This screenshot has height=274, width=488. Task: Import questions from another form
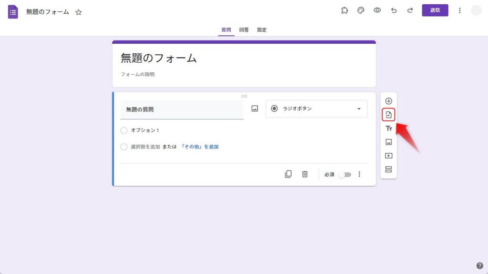(x=388, y=115)
